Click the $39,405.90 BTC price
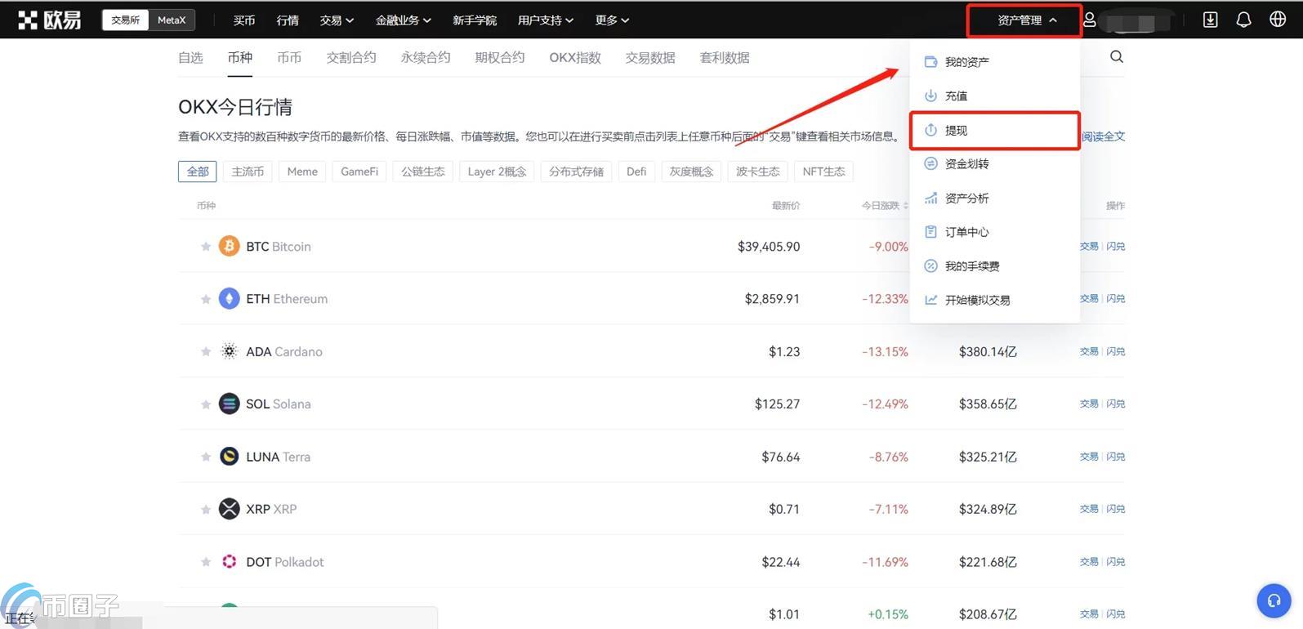This screenshot has height=629, width=1303. (769, 246)
